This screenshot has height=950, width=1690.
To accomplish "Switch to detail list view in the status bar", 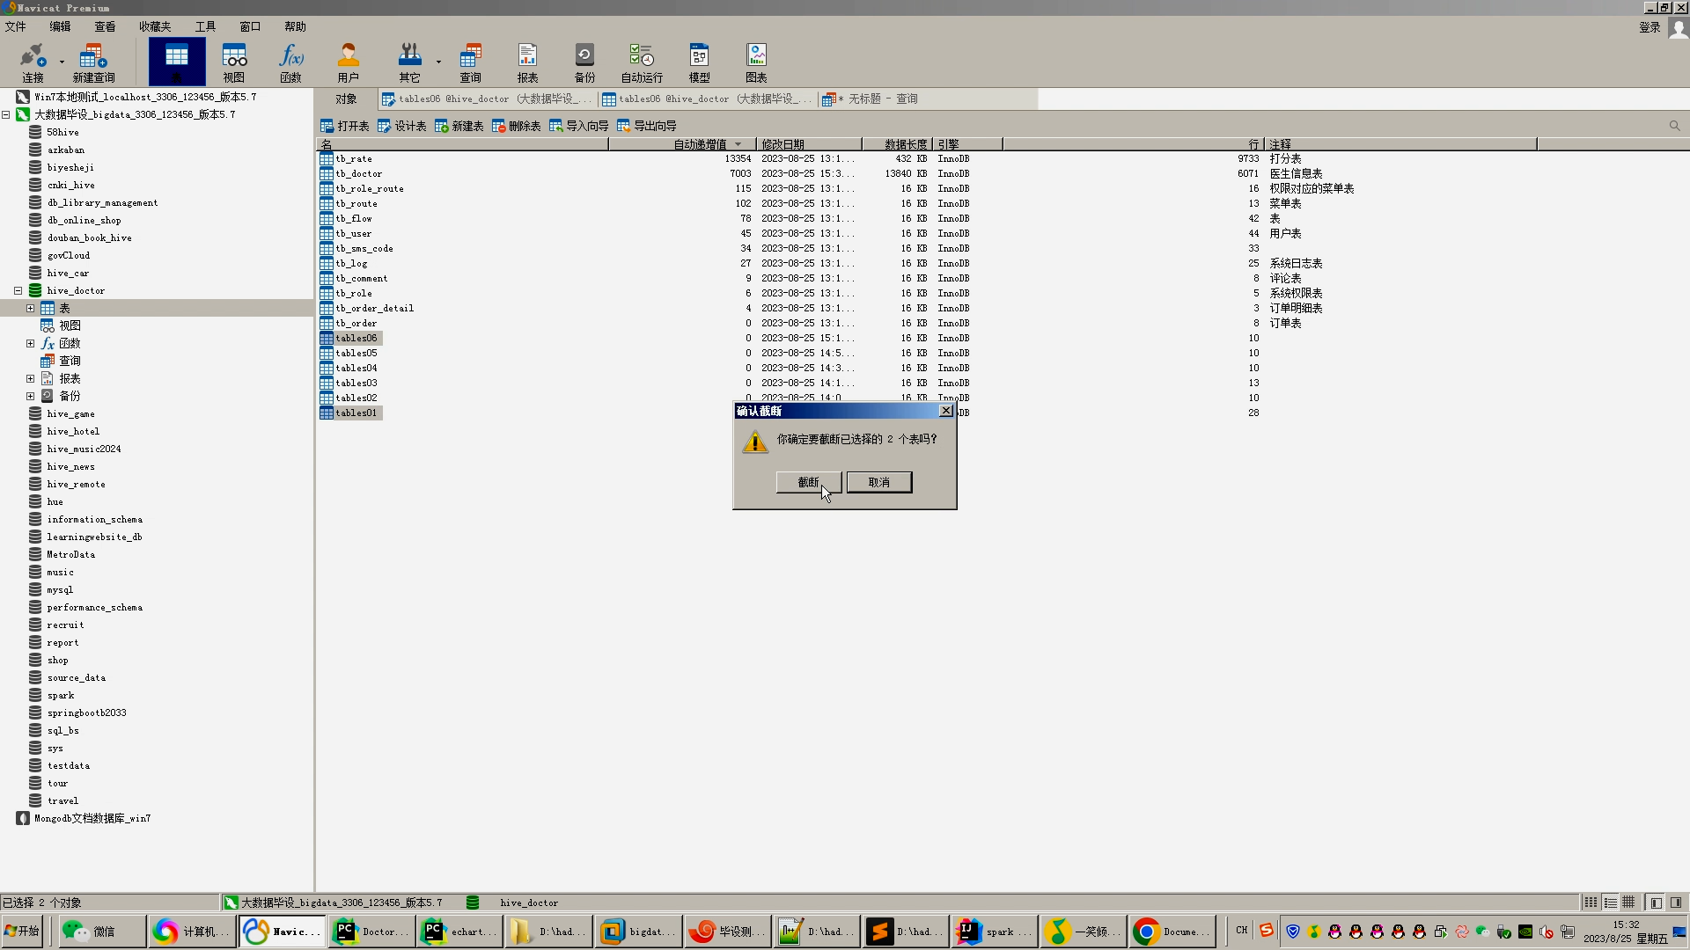I will 1610,902.
